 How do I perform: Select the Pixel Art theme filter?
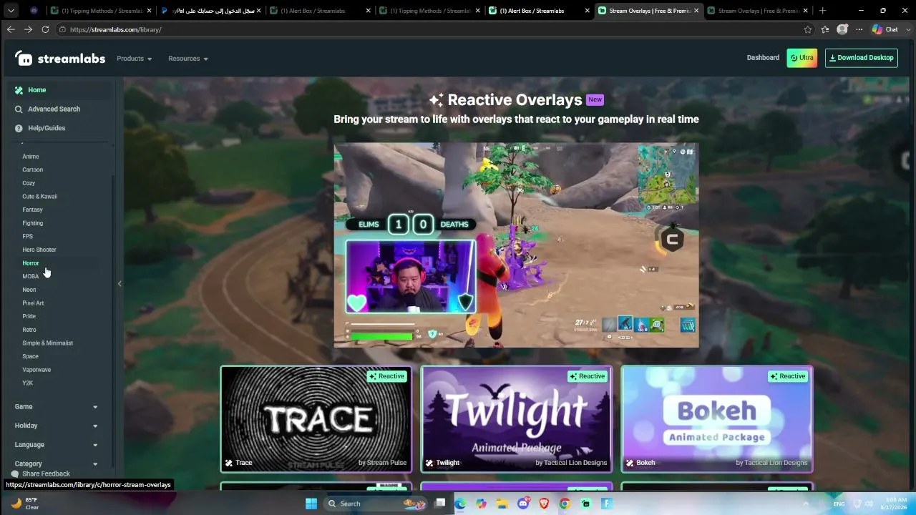coord(33,303)
